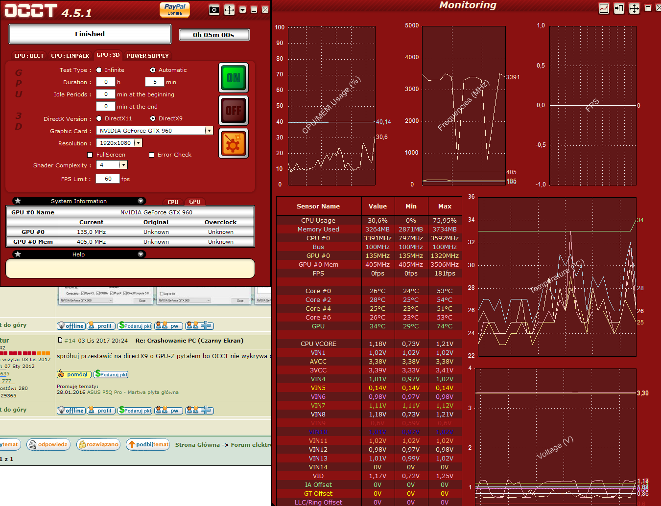Click the document icon of post #14
Image resolution: width=661 pixels, height=506 pixels.
[60, 340]
